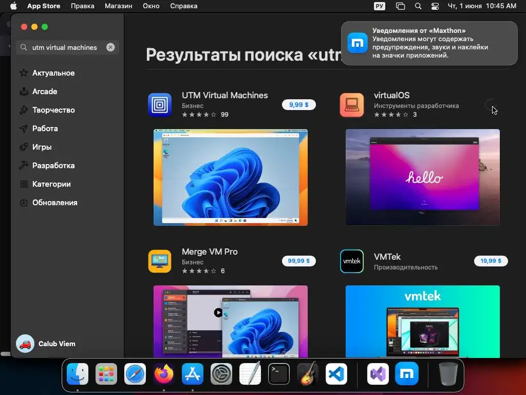The height and width of the screenshot is (395, 526).
Task: Click Производительность under VMTek
Action: click(x=406, y=267)
